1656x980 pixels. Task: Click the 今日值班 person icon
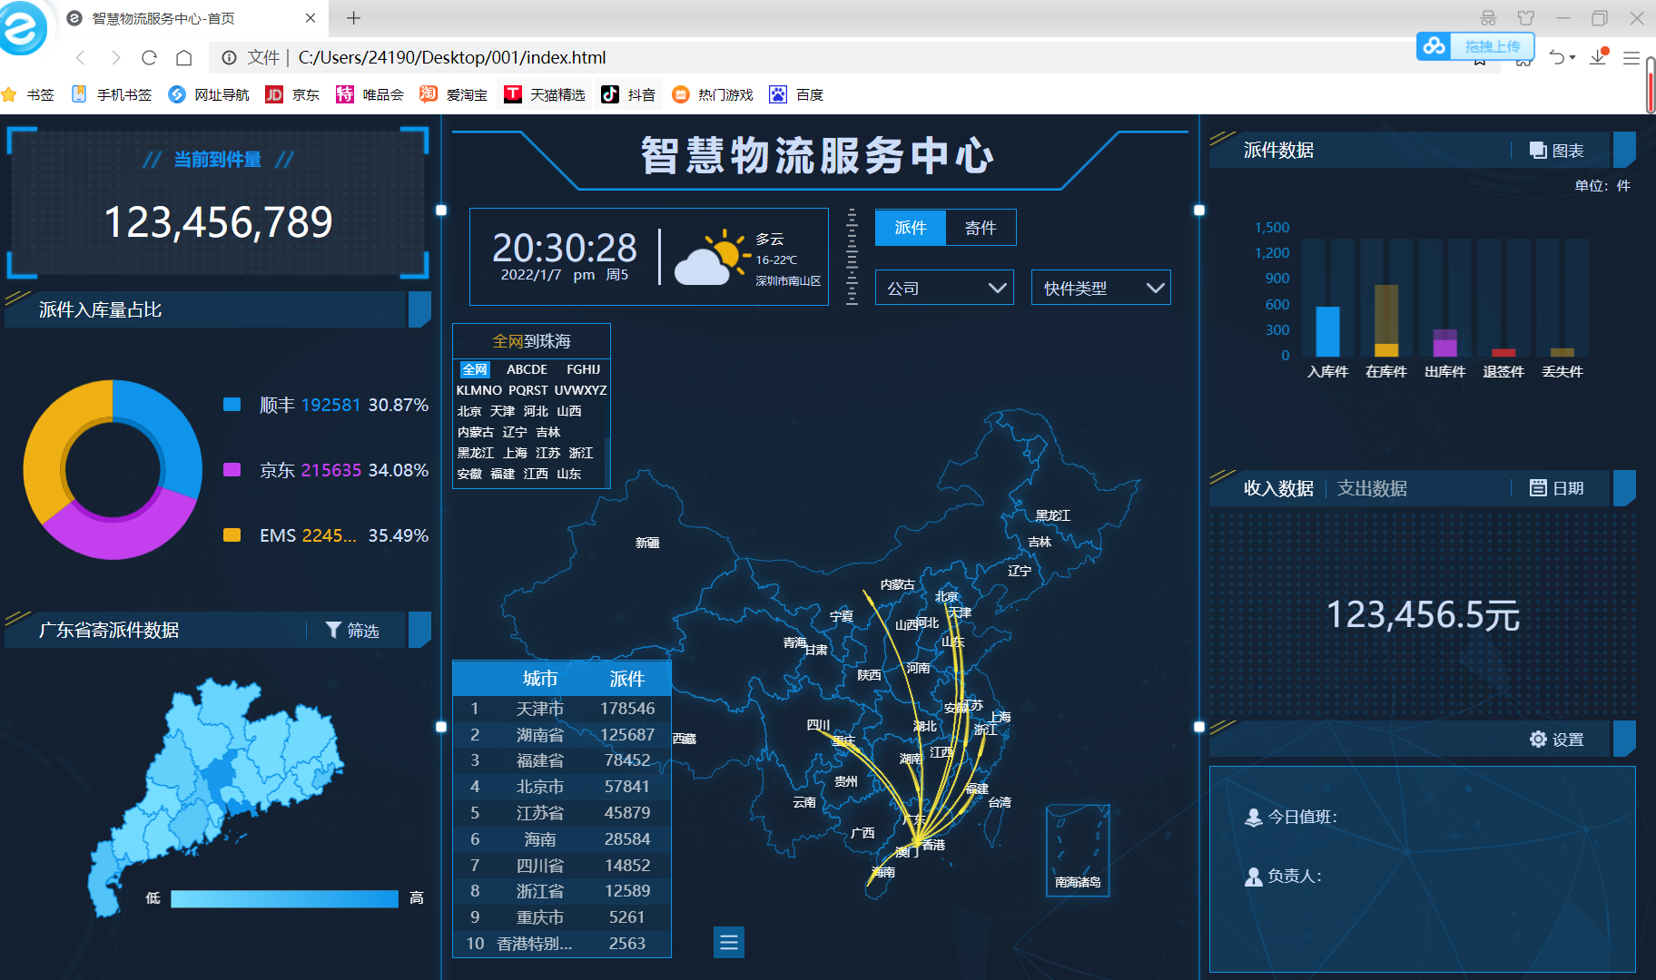click(x=1254, y=818)
